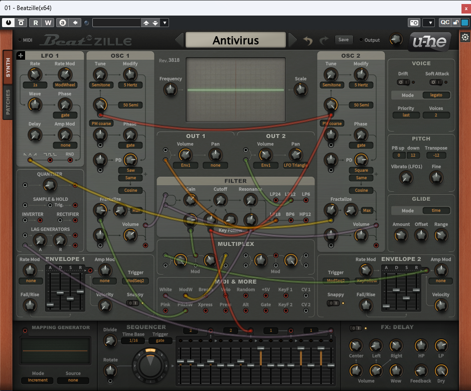The image size is (471, 391).
Task: Toggle the Soft Attack switch
Action: click(x=436, y=82)
